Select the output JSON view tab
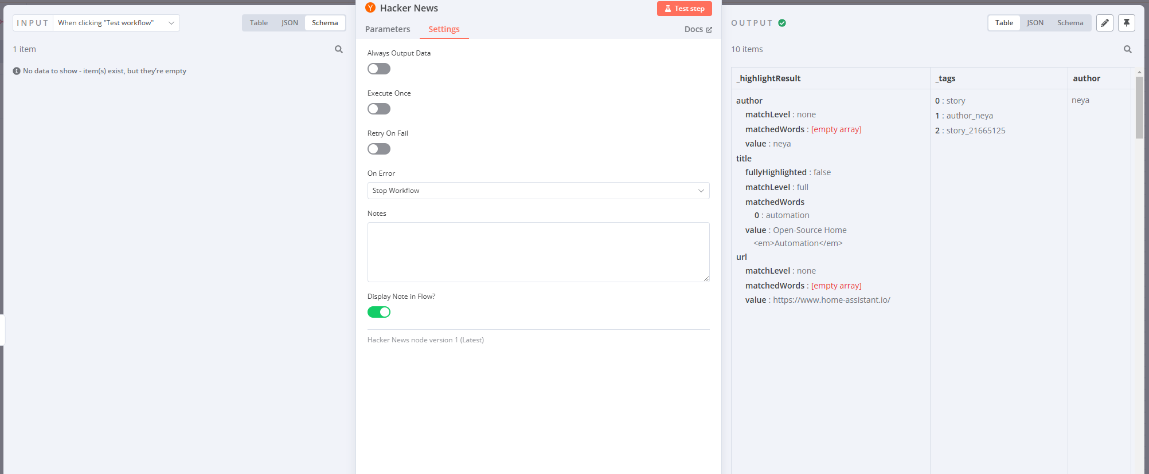1149x474 pixels. [x=1035, y=23]
